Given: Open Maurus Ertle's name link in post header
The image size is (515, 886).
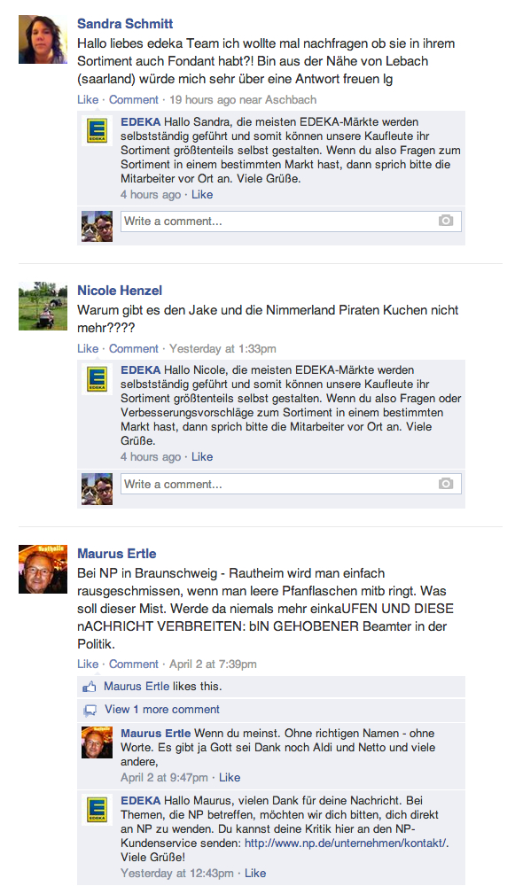Looking at the screenshot, I should coord(116,554).
